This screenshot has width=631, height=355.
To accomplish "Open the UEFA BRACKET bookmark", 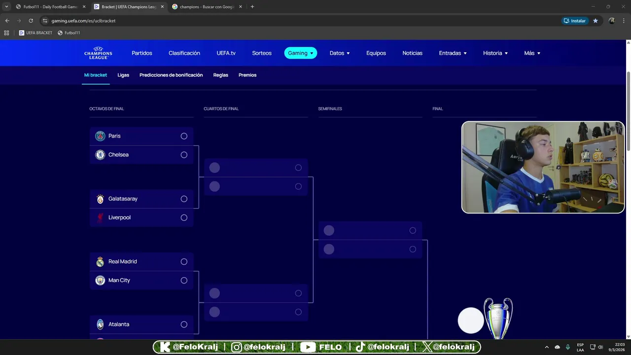I will [35, 33].
